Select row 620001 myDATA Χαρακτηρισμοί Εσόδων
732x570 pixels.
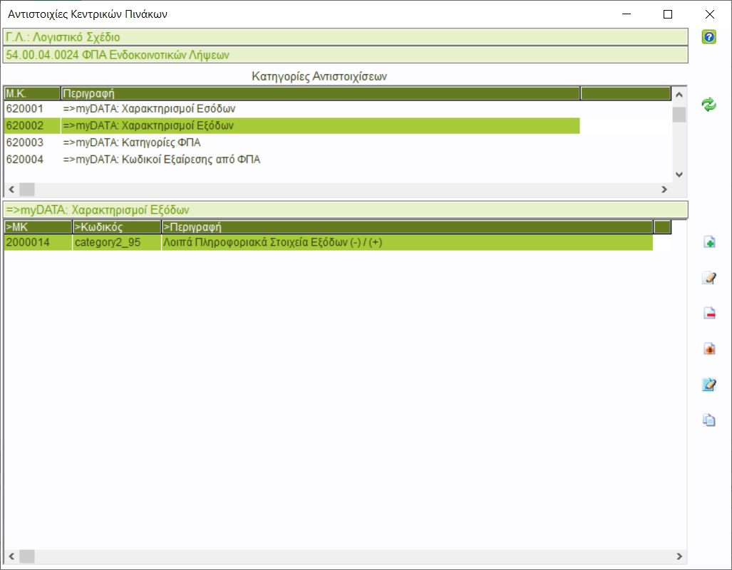click(156, 109)
